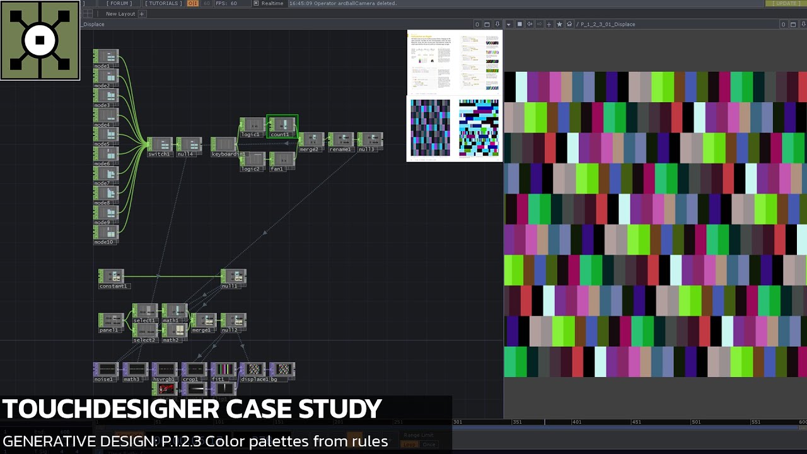Click the square pane-type icon in right pane bar
This screenshot has height=454, width=807.
(520, 24)
